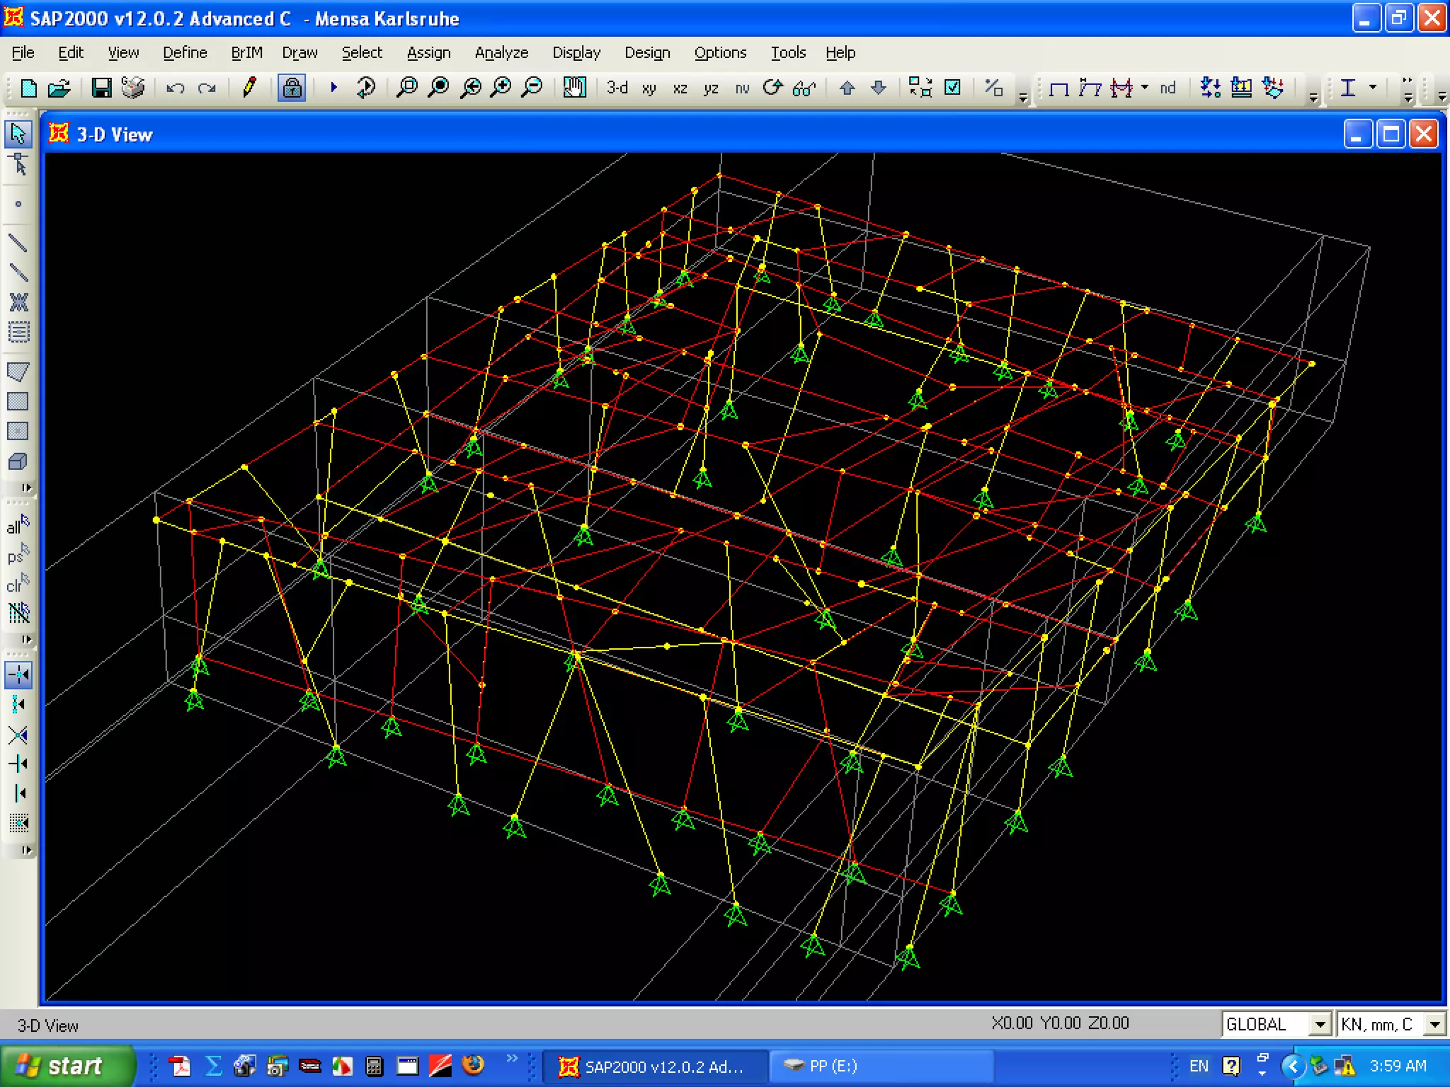Expand the KN, mm, C units dropdown
The width and height of the screenshot is (1450, 1087).
point(1434,1024)
